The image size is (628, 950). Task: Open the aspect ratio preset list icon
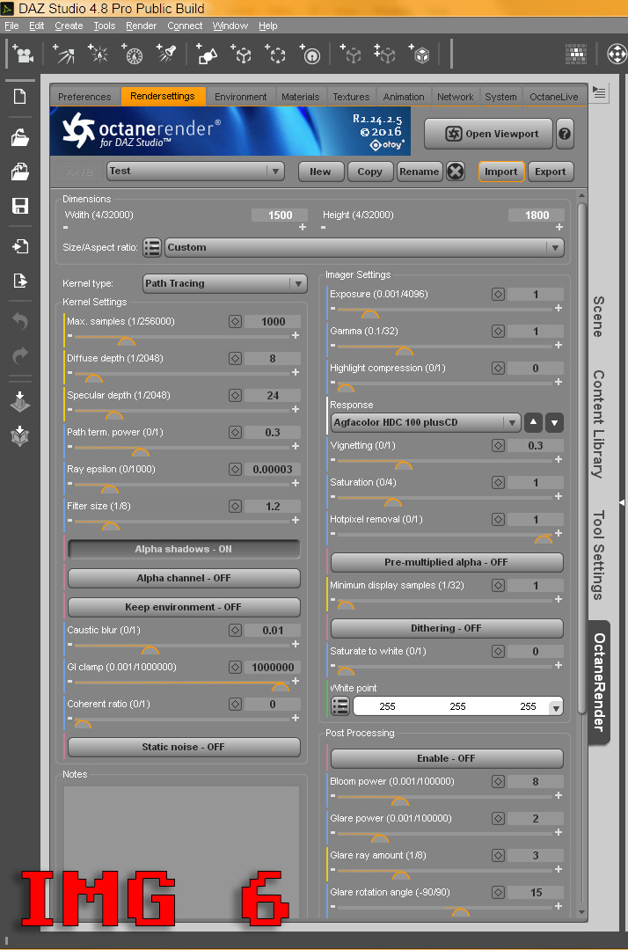(x=152, y=247)
